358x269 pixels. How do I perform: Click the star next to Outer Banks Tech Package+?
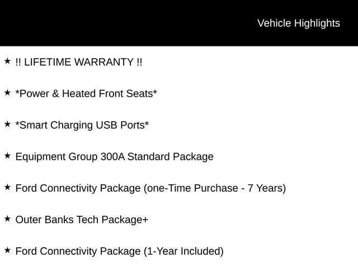(x=7, y=218)
